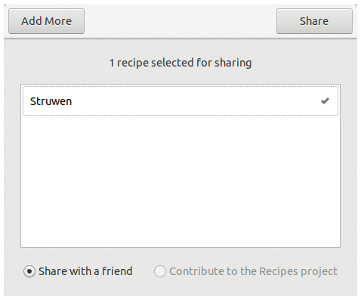
Task: Add more recipes using the header's left button
Action: (x=46, y=21)
